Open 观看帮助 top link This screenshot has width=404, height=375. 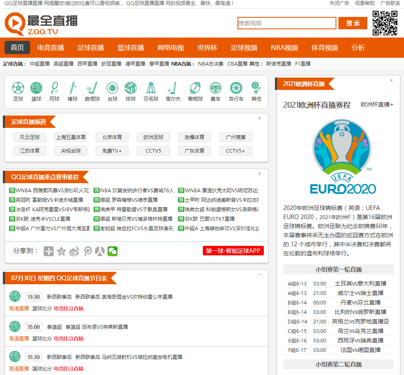(364, 3)
